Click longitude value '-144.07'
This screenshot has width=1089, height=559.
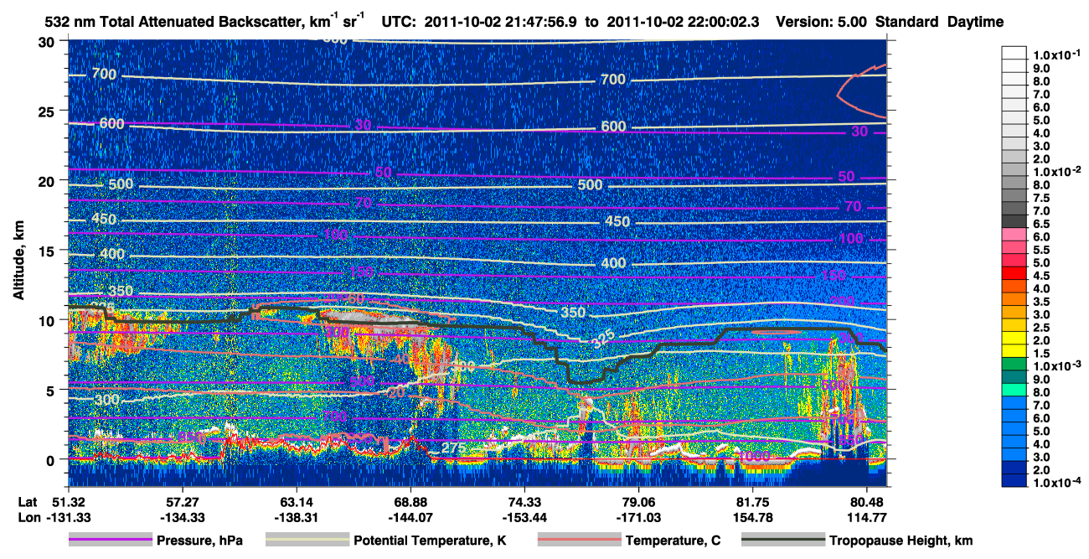tap(410, 517)
